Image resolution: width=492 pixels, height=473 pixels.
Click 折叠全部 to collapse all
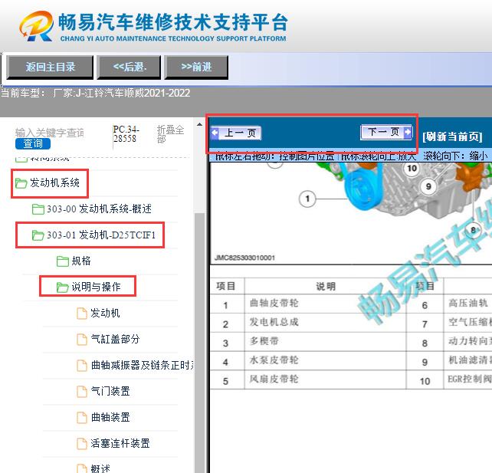point(170,134)
